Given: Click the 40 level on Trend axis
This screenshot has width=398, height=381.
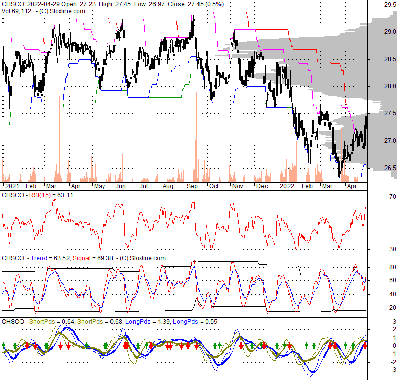Looking at the screenshot, I should [x=393, y=294].
